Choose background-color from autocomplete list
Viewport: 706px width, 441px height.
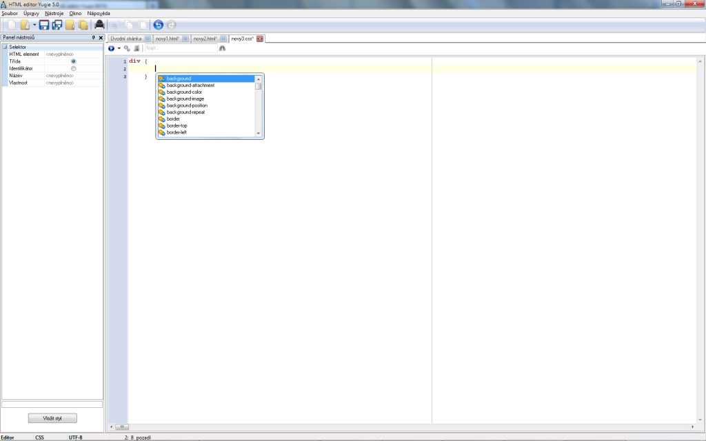[206, 92]
